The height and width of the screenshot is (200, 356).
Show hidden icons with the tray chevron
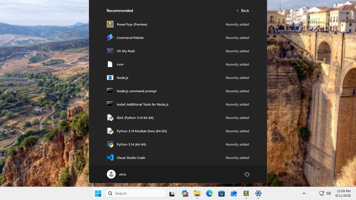click(304, 194)
